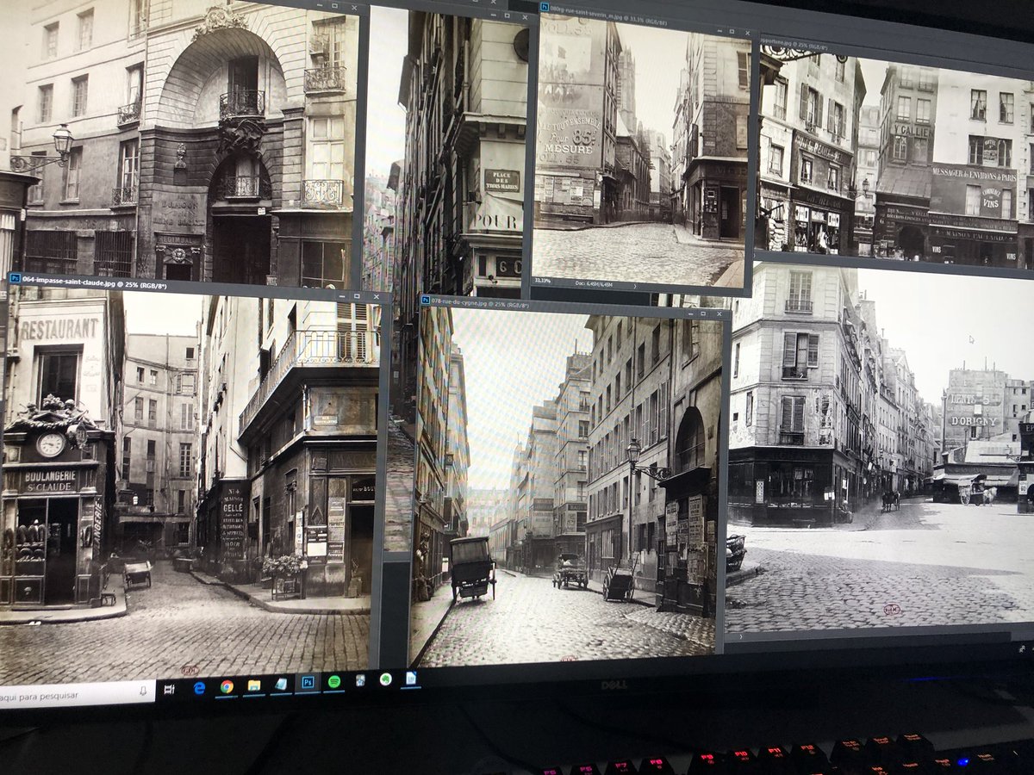Click the taskbar icon between Spotify and Evernote
Viewport: 1034px width, 775px height.
[x=360, y=680]
